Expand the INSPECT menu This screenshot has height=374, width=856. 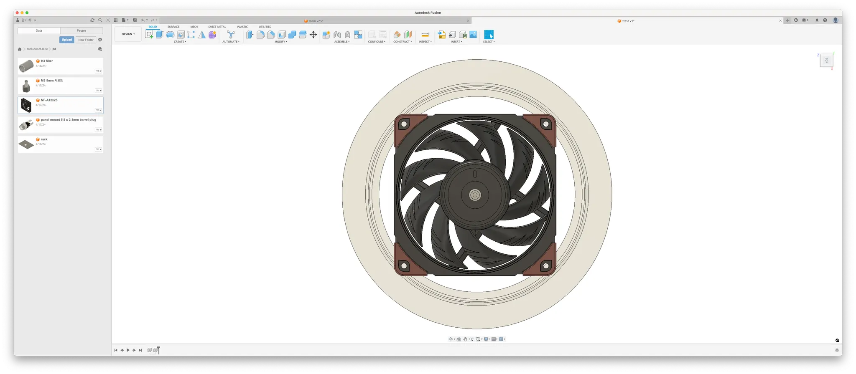click(425, 42)
